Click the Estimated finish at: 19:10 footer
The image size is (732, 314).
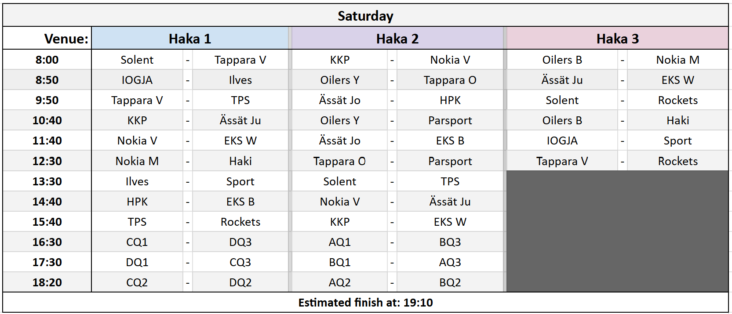point(365,303)
